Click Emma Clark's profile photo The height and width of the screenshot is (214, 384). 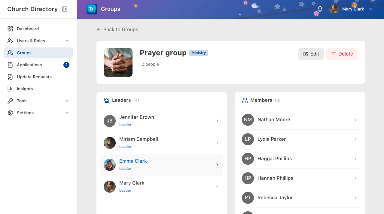110,165
